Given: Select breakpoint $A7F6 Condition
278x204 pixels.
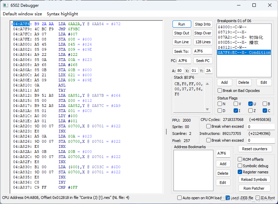Looking at the screenshot, I should pos(244,52).
